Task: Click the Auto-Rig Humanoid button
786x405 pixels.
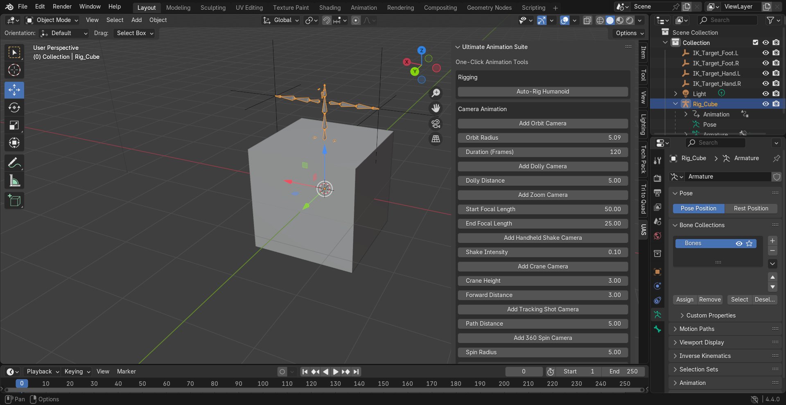Action: tap(542, 91)
